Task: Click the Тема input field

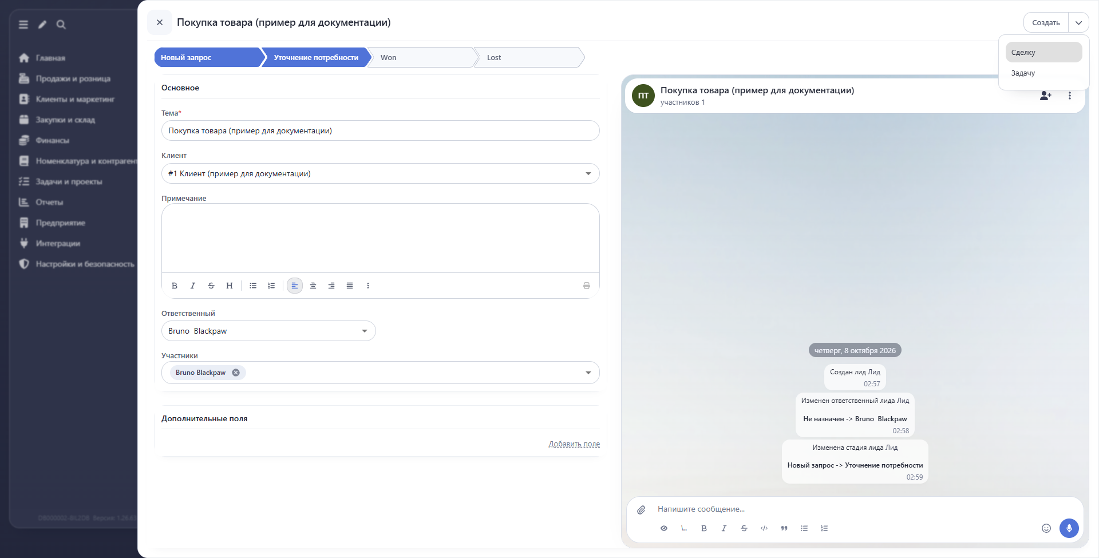Action: 380,130
